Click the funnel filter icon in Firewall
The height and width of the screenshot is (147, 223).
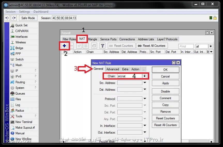pos(102,46)
